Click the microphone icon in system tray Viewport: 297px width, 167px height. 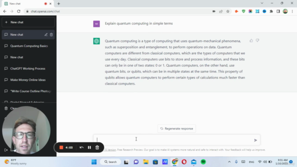236,162
